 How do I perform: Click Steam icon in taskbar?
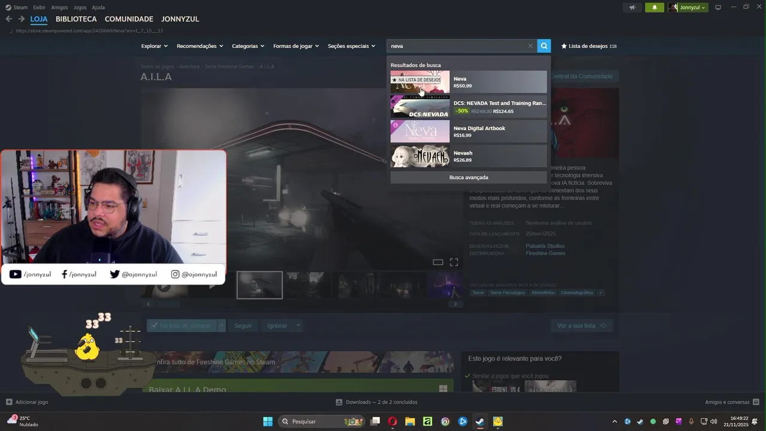pos(480,421)
